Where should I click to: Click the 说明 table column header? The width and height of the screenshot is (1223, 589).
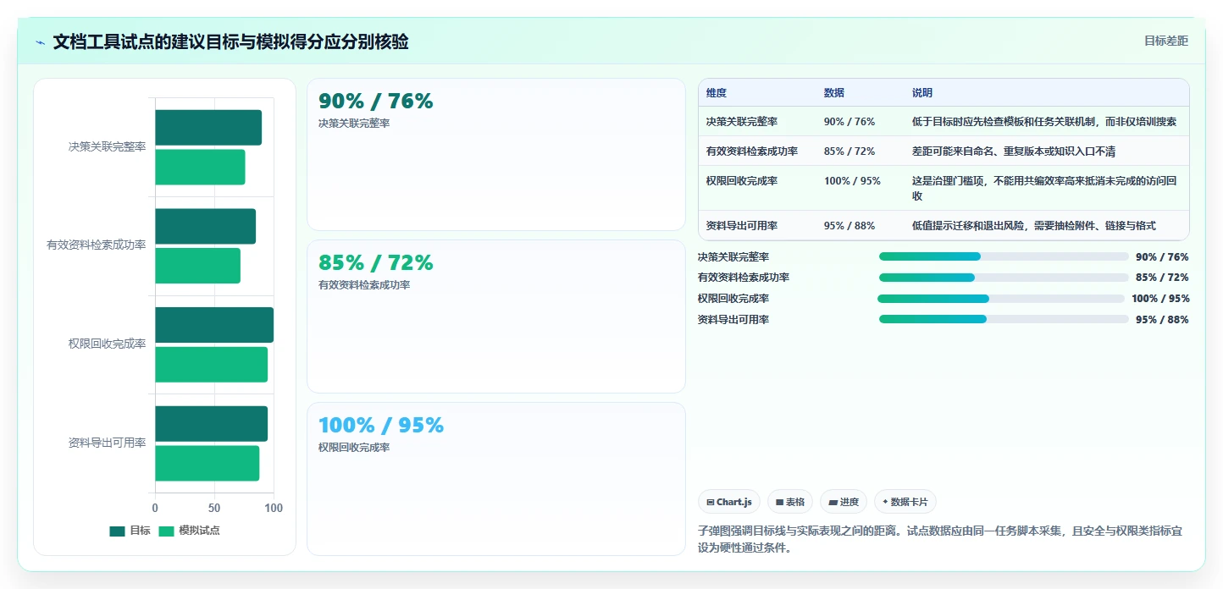coord(922,93)
